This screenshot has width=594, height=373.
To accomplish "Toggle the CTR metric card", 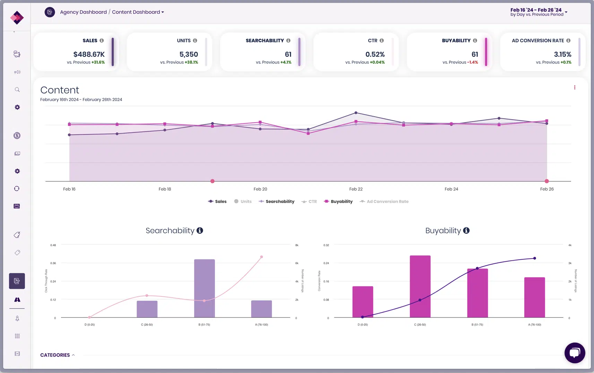I will click(x=356, y=52).
